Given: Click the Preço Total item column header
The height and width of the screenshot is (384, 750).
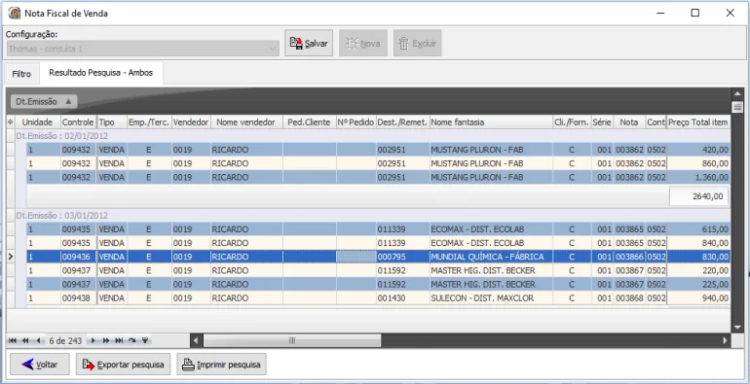Looking at the screenshot, I should point(697,122).
